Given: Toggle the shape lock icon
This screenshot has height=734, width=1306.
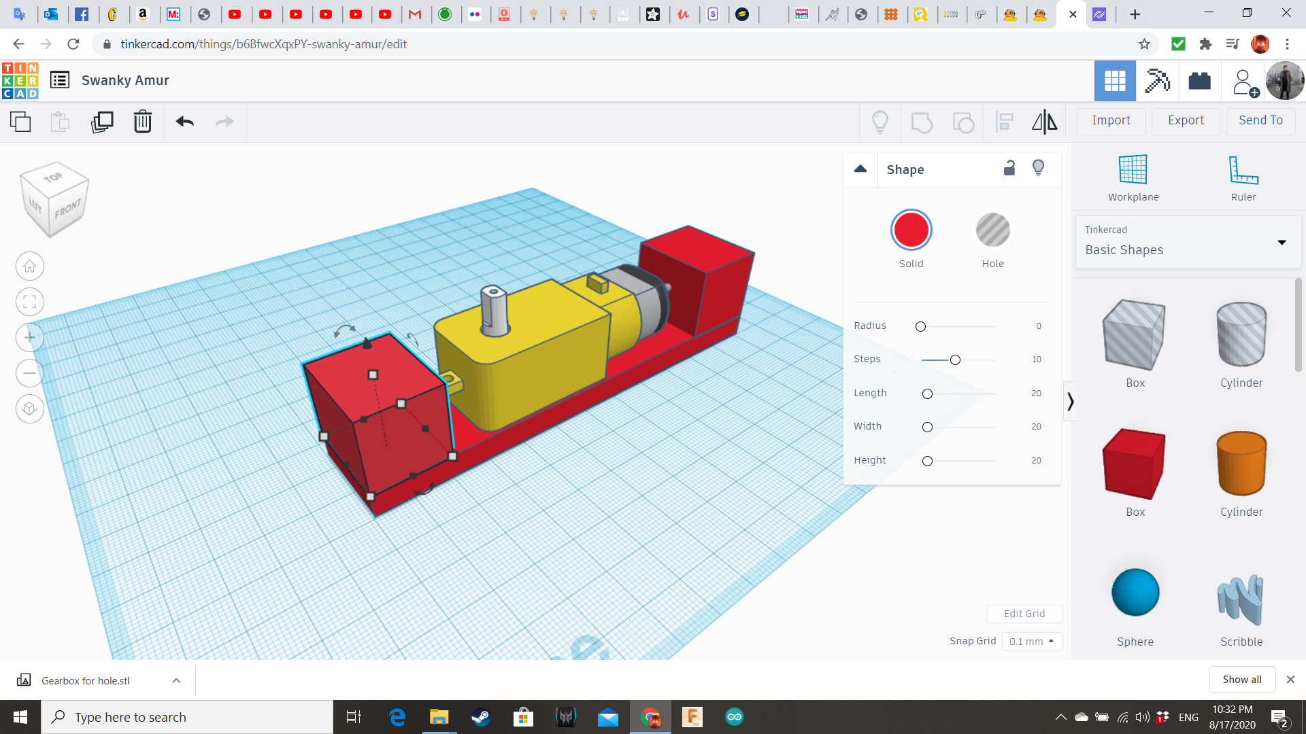Looking at the screenshot, I should click(x=1009, y=168).
